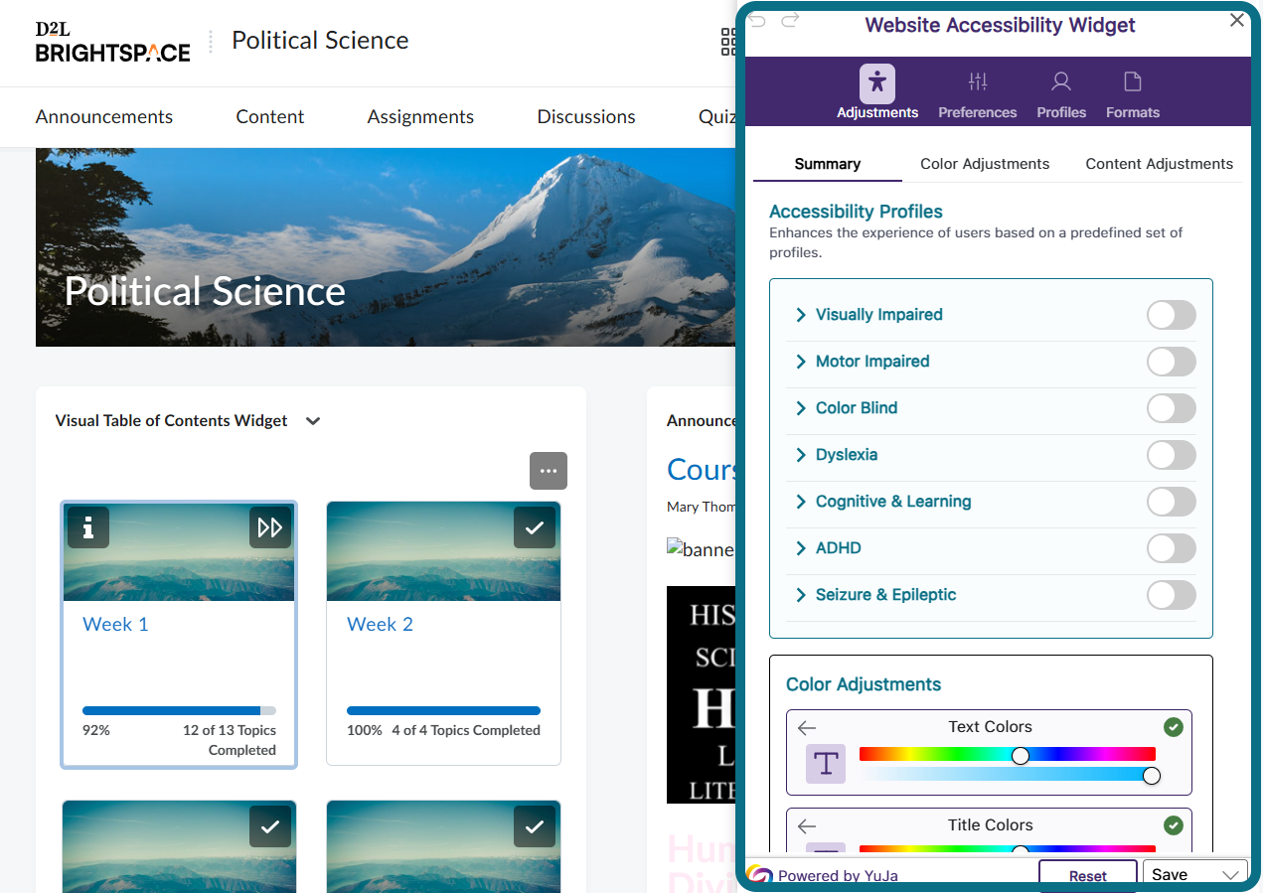This screenshot has width=1263, height=893.
Task: Click the Political Science course title link
Action: tap(320, 41)
